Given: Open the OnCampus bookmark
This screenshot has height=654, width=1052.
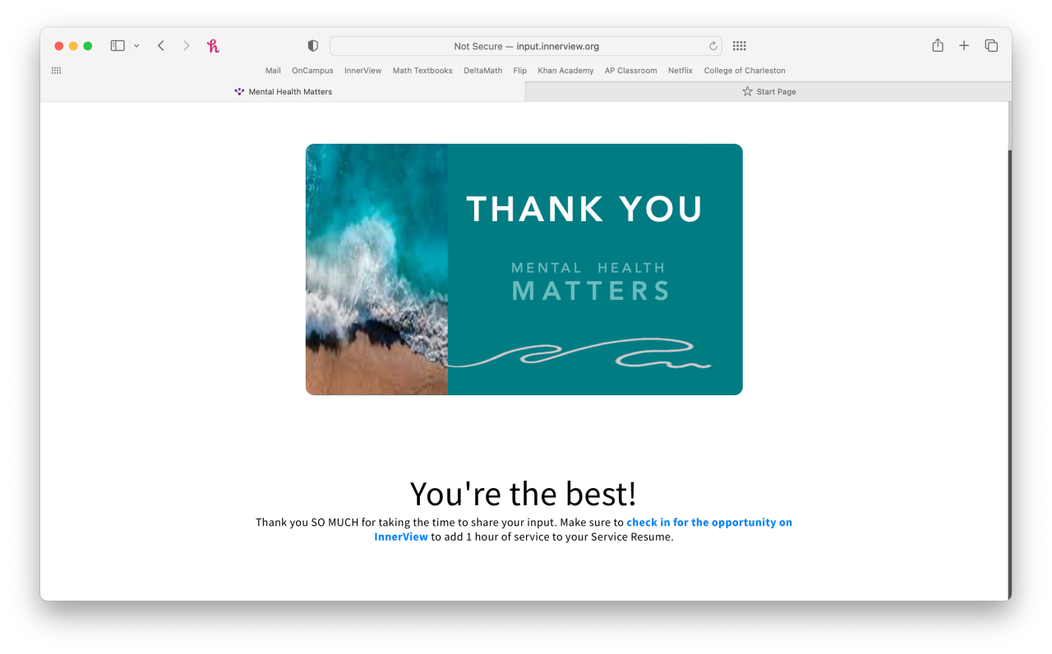Looking at the screenshot, I should [x=312, y=71].
